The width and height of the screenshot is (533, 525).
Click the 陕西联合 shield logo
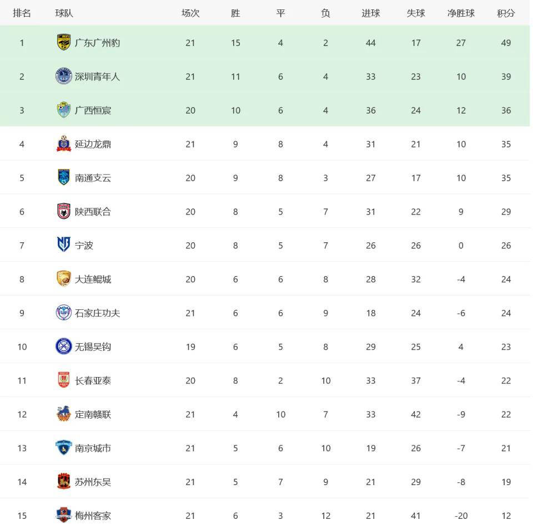click(x=63, y=211)
